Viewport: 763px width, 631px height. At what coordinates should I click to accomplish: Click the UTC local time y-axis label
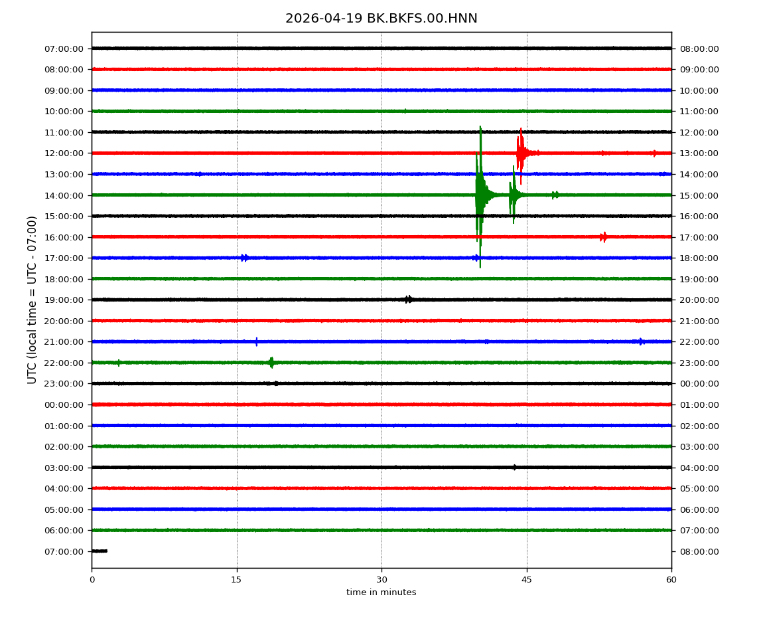coord(33,300)
